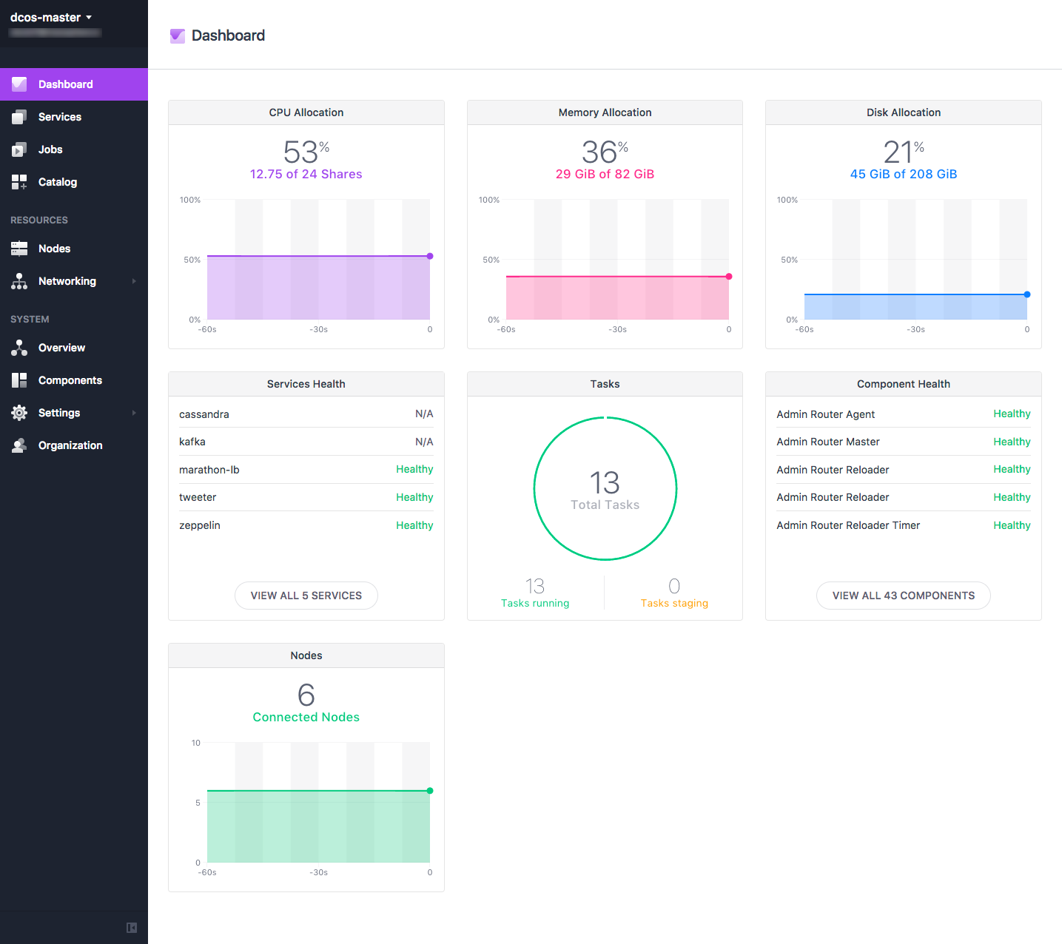The image size is (1062, 944).
Task: Go to Components page
Action: pyautogui.click(x=74, y=380)
